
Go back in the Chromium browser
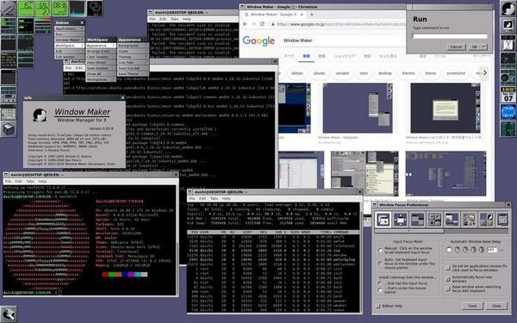pyautogui.click(x=245, y=24)
